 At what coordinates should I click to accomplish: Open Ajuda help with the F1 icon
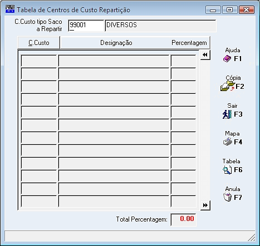(x=227, y=59)
